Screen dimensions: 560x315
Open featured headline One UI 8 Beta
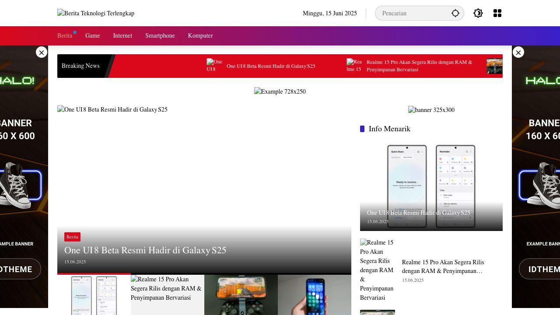pos(145,250)
